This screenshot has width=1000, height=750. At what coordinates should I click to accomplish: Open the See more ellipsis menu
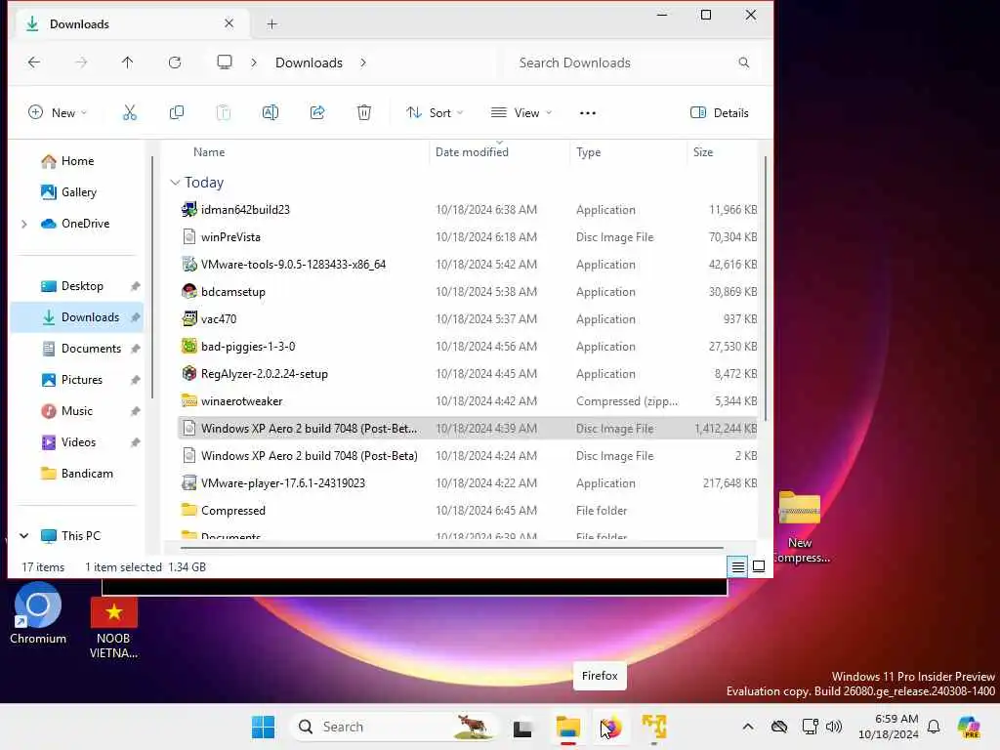587,113
